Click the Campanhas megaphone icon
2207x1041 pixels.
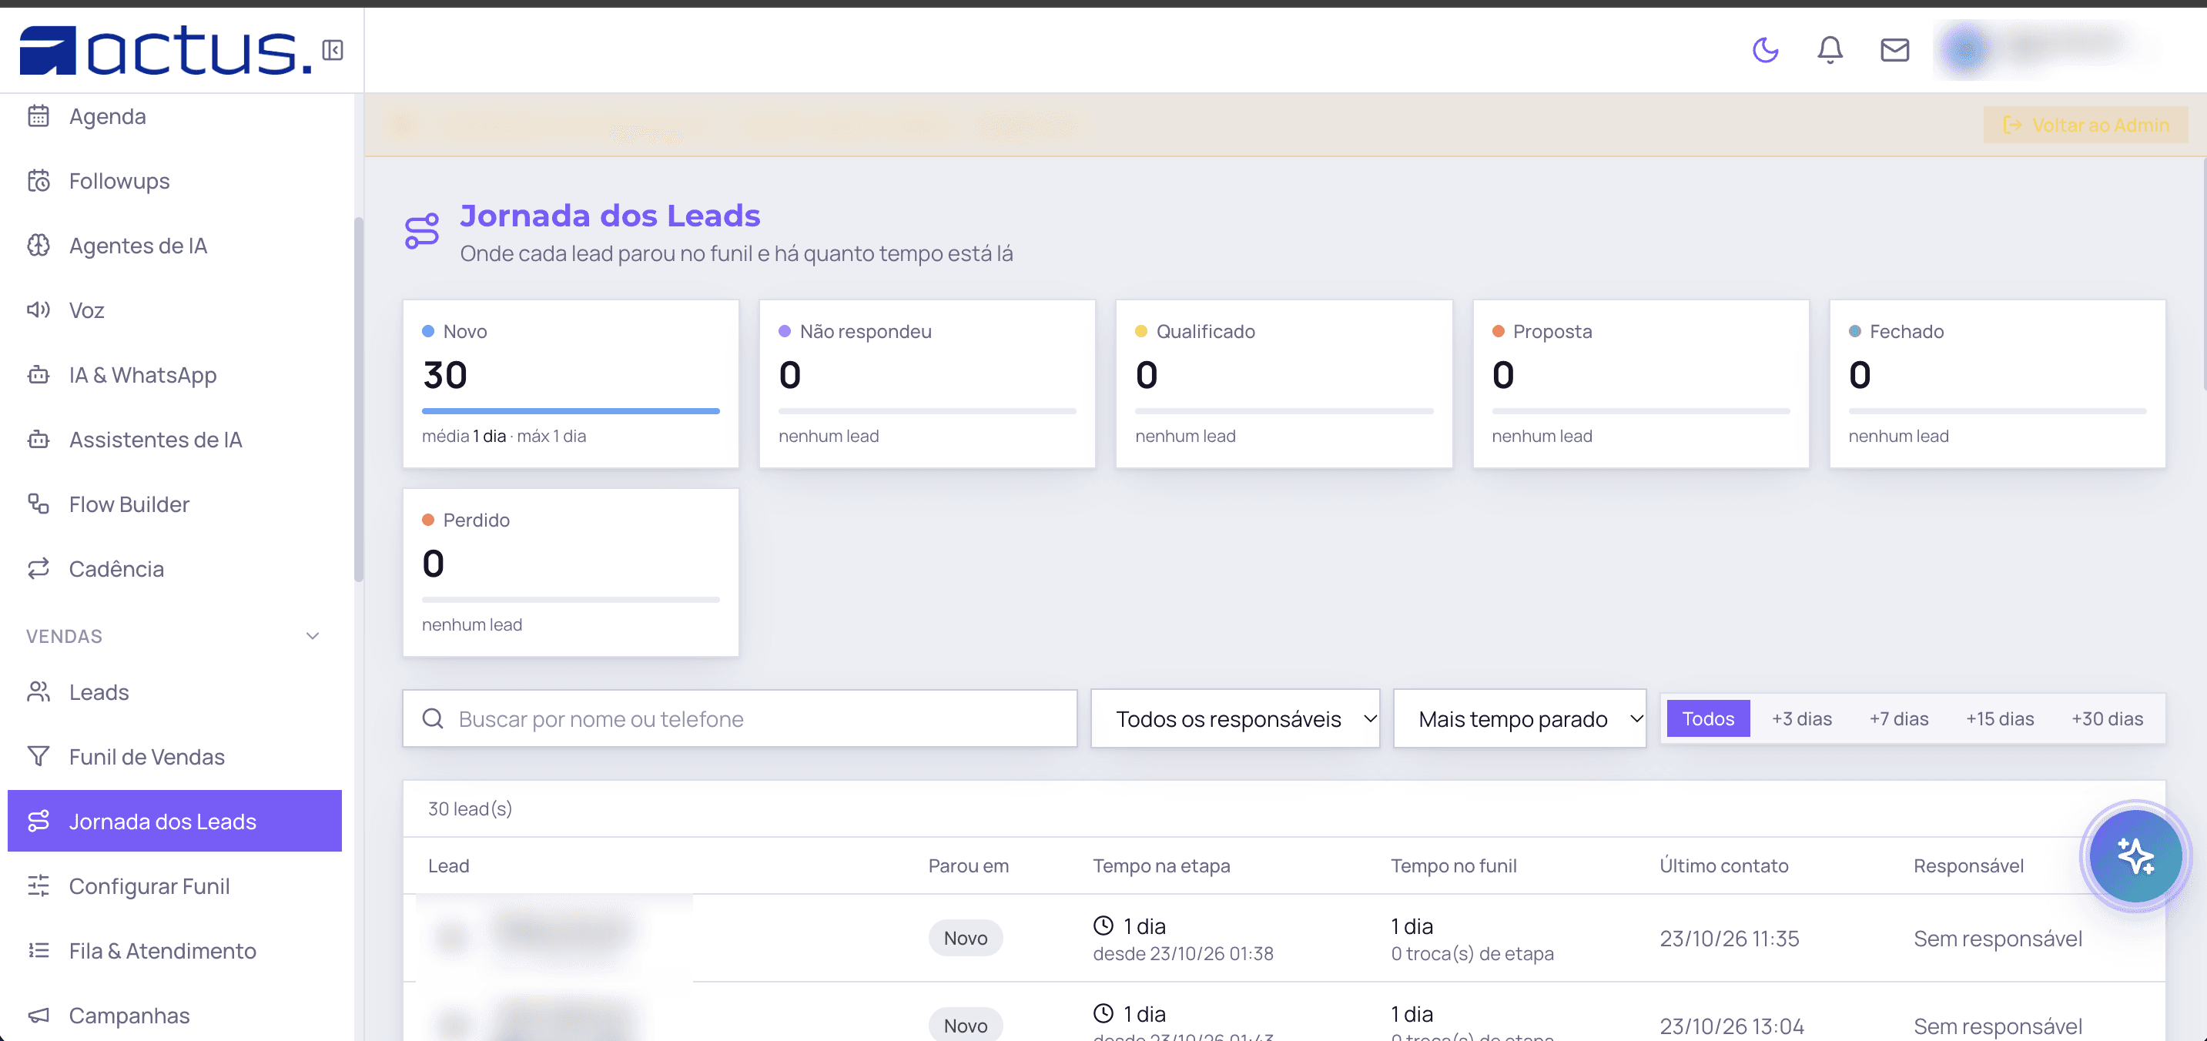(x=39, y=1015)
